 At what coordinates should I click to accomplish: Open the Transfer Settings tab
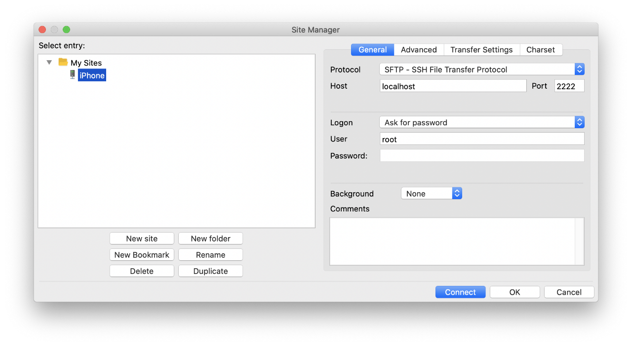(x=481, y=49)
